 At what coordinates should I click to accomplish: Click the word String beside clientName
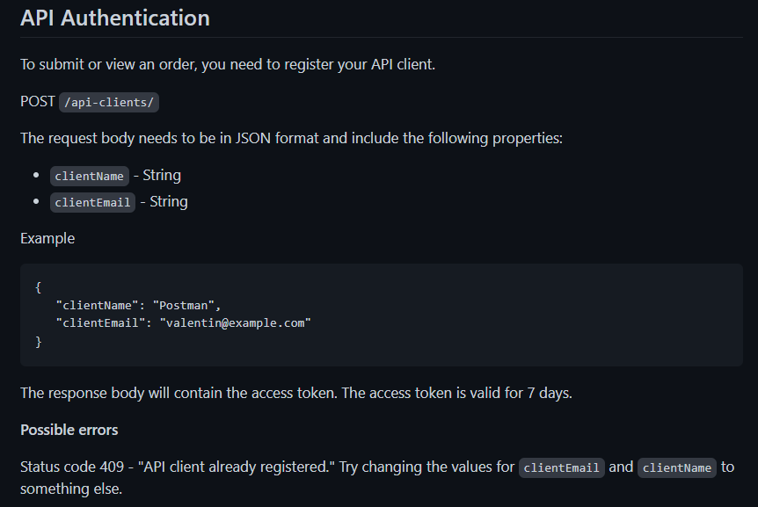[162, 175]
